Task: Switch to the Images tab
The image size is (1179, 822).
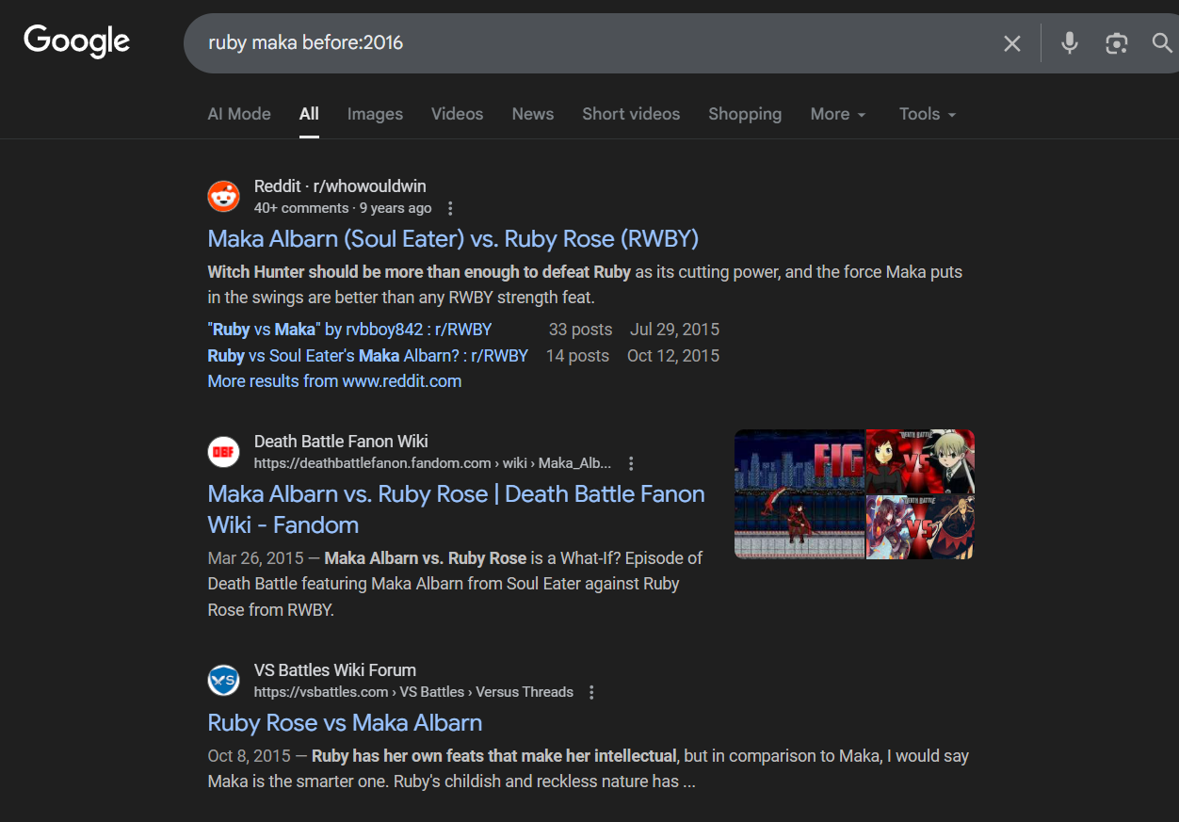Action: 375,114
